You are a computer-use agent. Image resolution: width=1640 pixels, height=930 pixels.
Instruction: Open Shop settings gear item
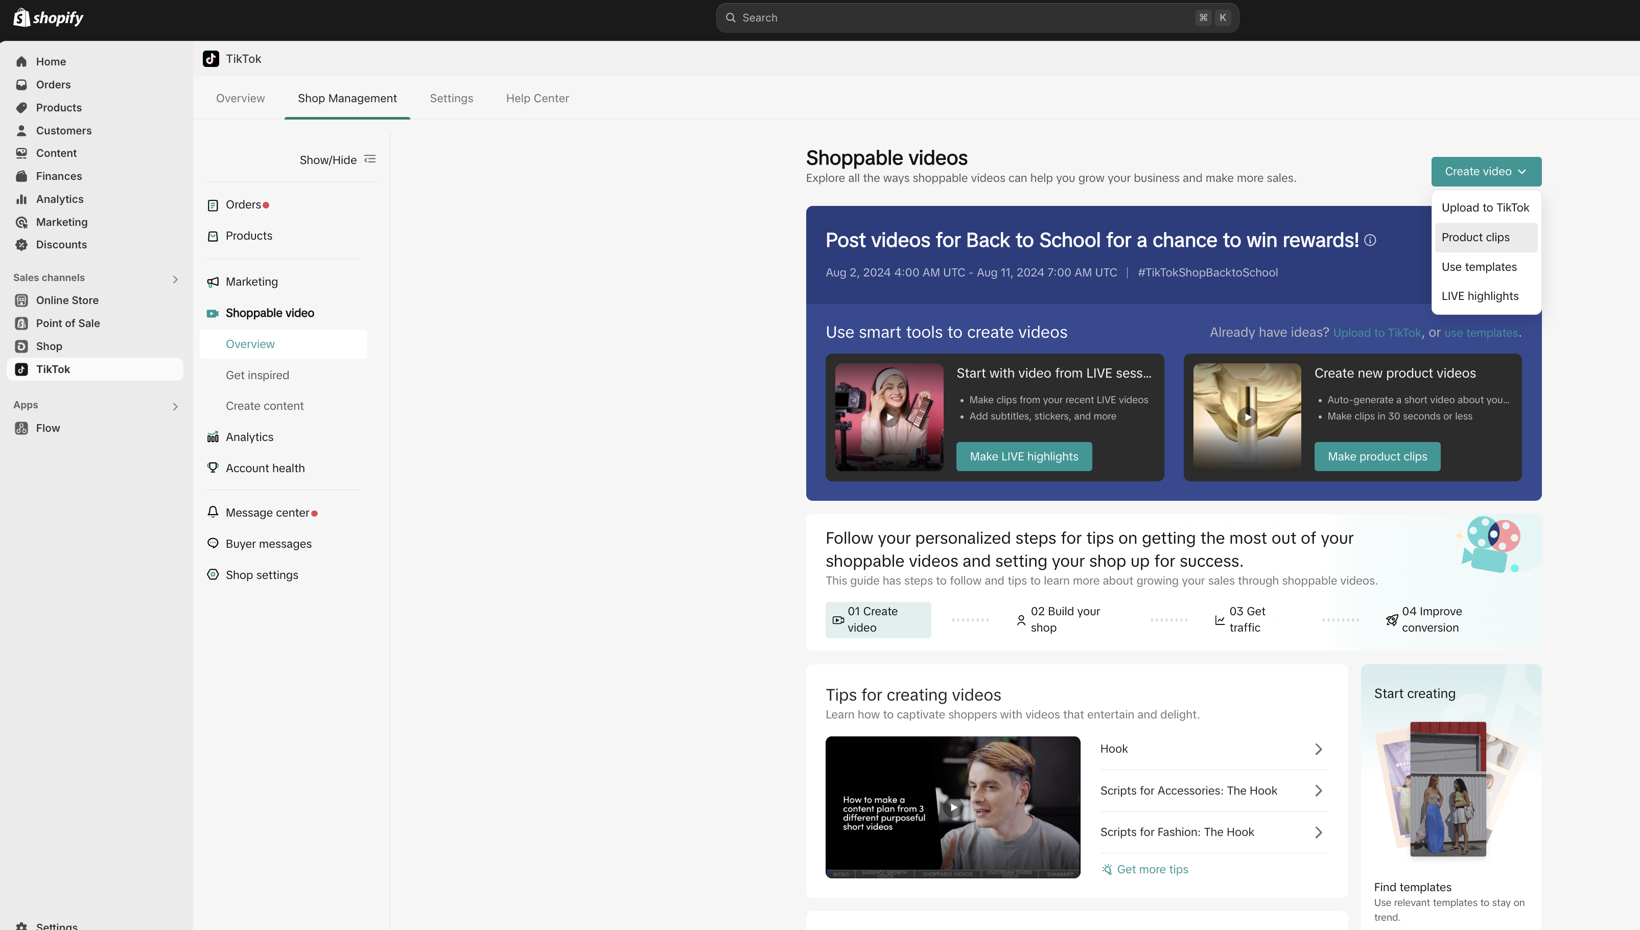pos(261,575)
